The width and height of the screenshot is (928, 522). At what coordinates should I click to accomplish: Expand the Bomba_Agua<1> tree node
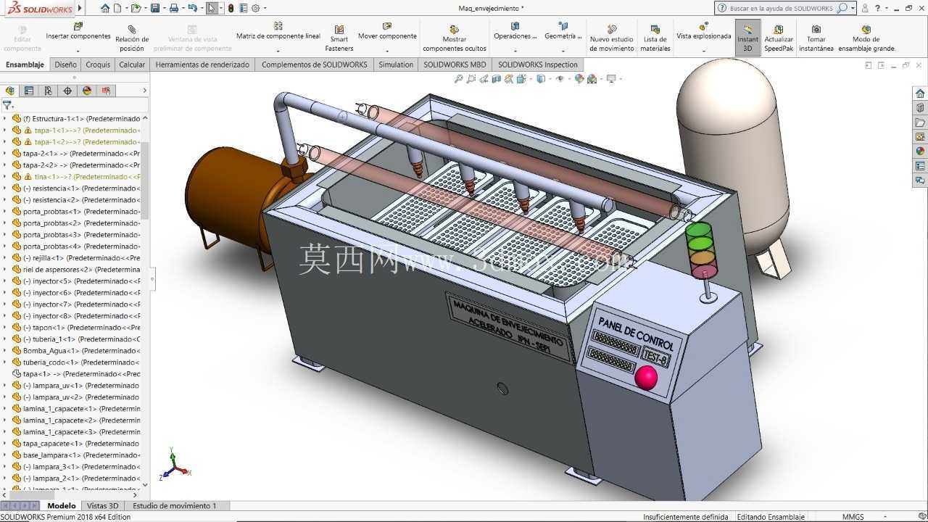point(5,350)
